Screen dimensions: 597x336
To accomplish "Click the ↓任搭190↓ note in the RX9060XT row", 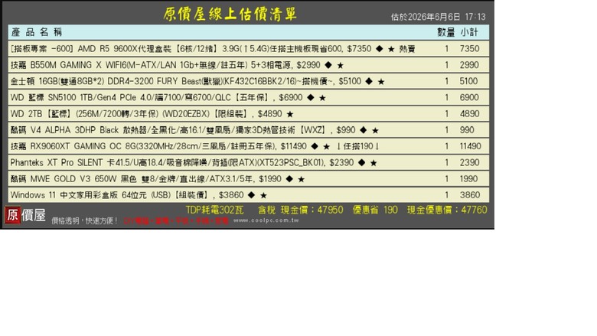I will pos(358,146).
